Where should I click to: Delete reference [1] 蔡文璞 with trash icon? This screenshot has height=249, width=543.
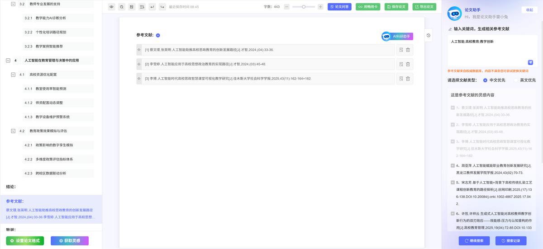tap(408, 50)
